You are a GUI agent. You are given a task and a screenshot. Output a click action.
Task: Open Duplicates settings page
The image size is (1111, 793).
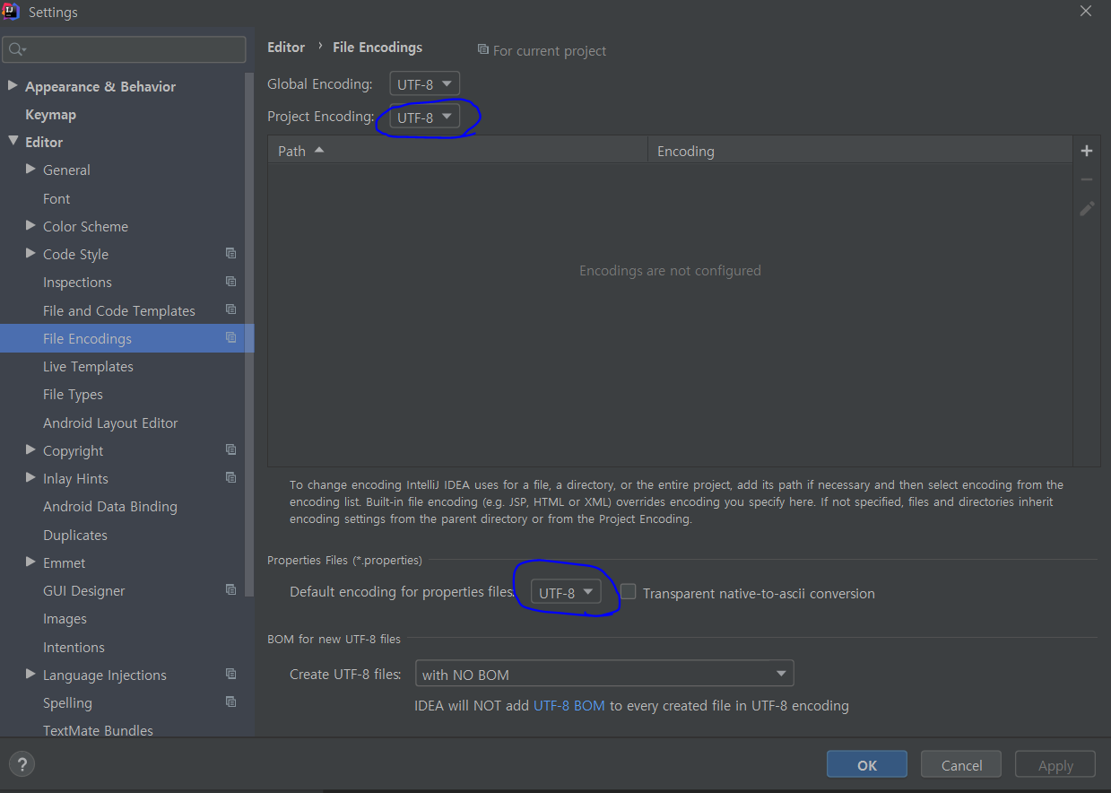(x=75, y=535)
